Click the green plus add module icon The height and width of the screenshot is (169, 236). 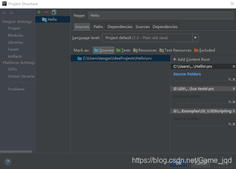[39, 12]
